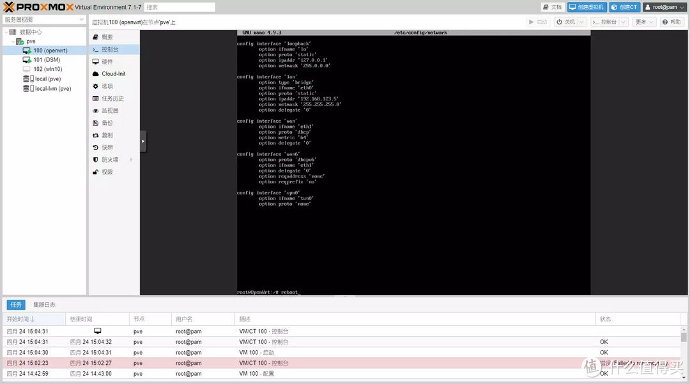
Task: Switch to the Cluster Log tab
Action: tap(45, 304)
